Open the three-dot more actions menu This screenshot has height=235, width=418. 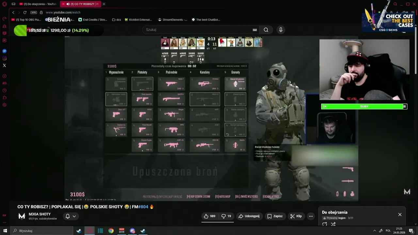(x=311, y=216)
